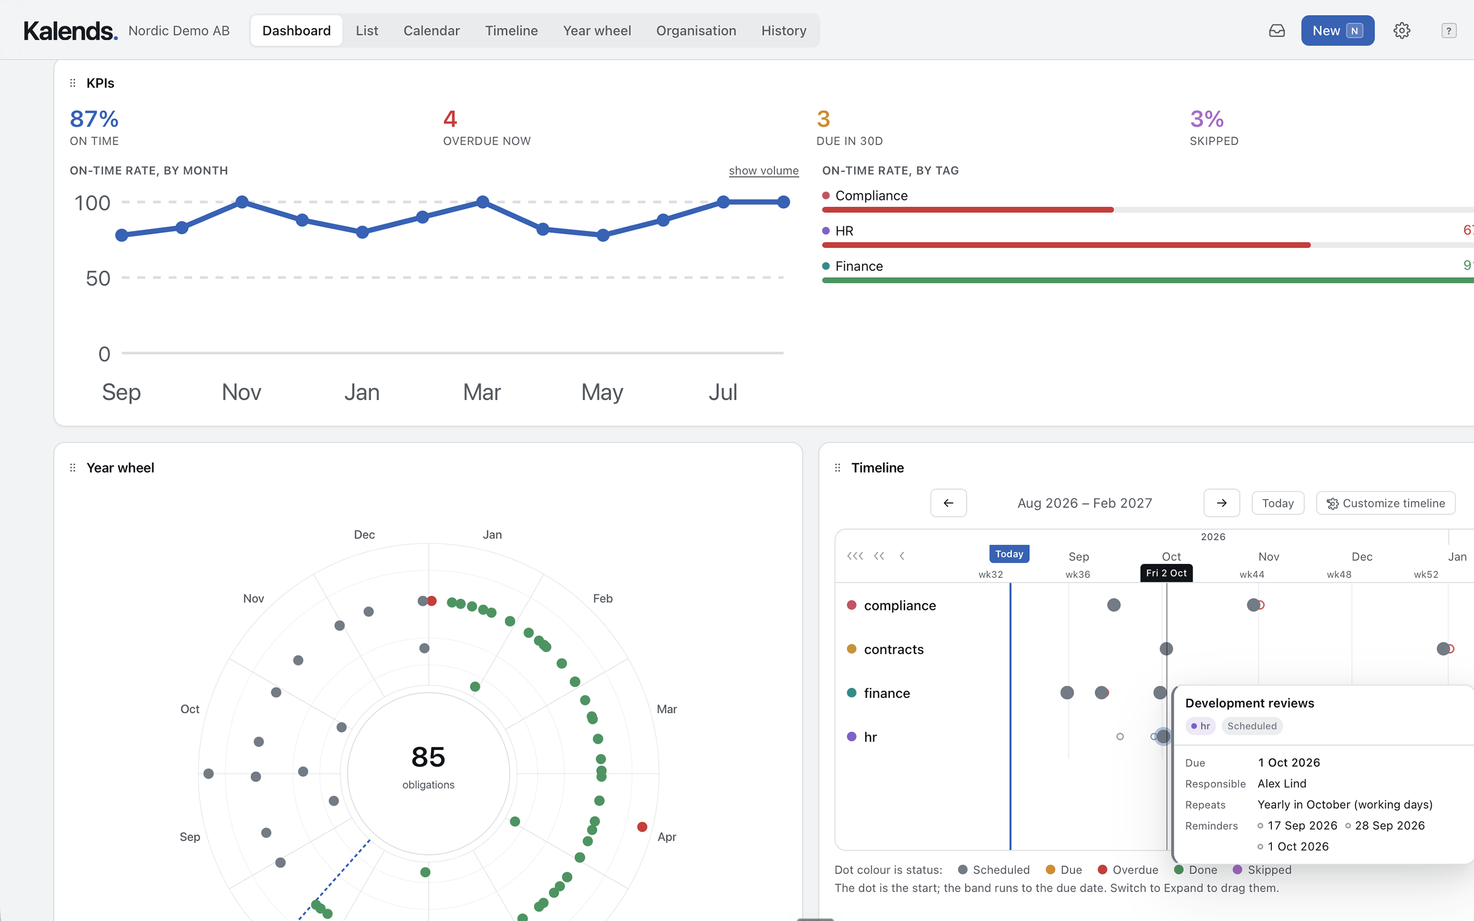Select the contracts row label in timeline
Viewport: 1474px width, 921px height.
894,650
